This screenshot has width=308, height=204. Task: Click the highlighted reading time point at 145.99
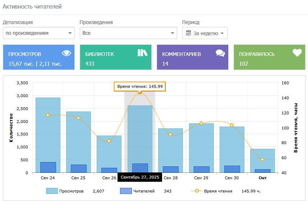(x=140, y=93)
